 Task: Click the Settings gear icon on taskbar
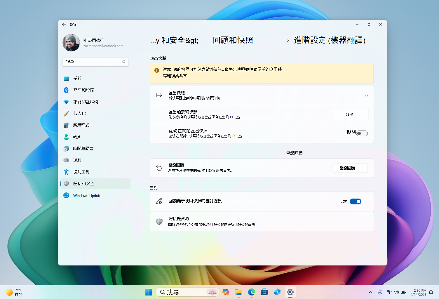pos(290,292)
